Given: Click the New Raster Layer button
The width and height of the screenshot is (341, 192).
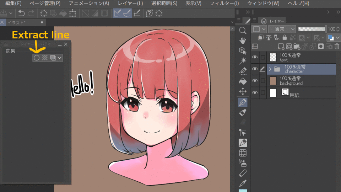Looking at the screenshot, I should tap(281, 46).
